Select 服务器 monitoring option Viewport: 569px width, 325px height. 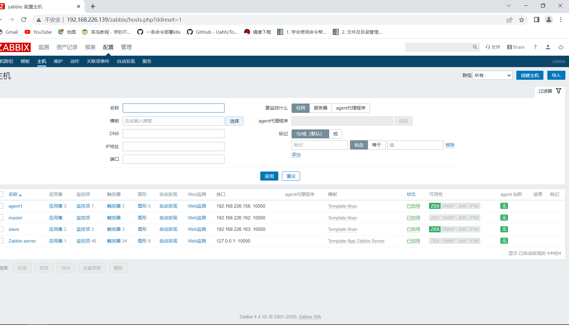tap(320, 108)
